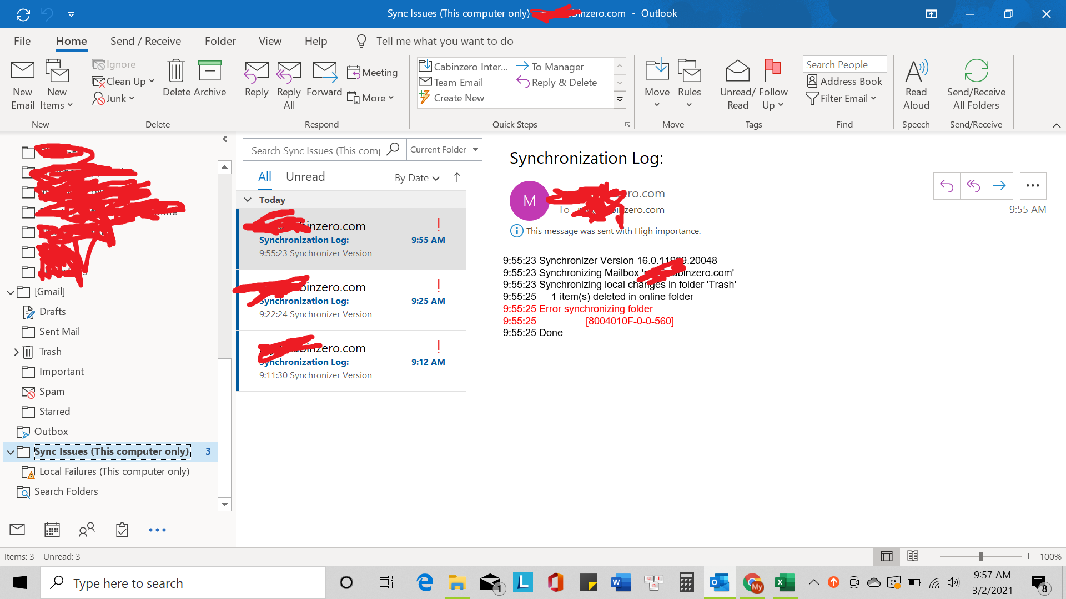Click the Forward email icon
The image size is (1066, 599).
coord(324,72)
